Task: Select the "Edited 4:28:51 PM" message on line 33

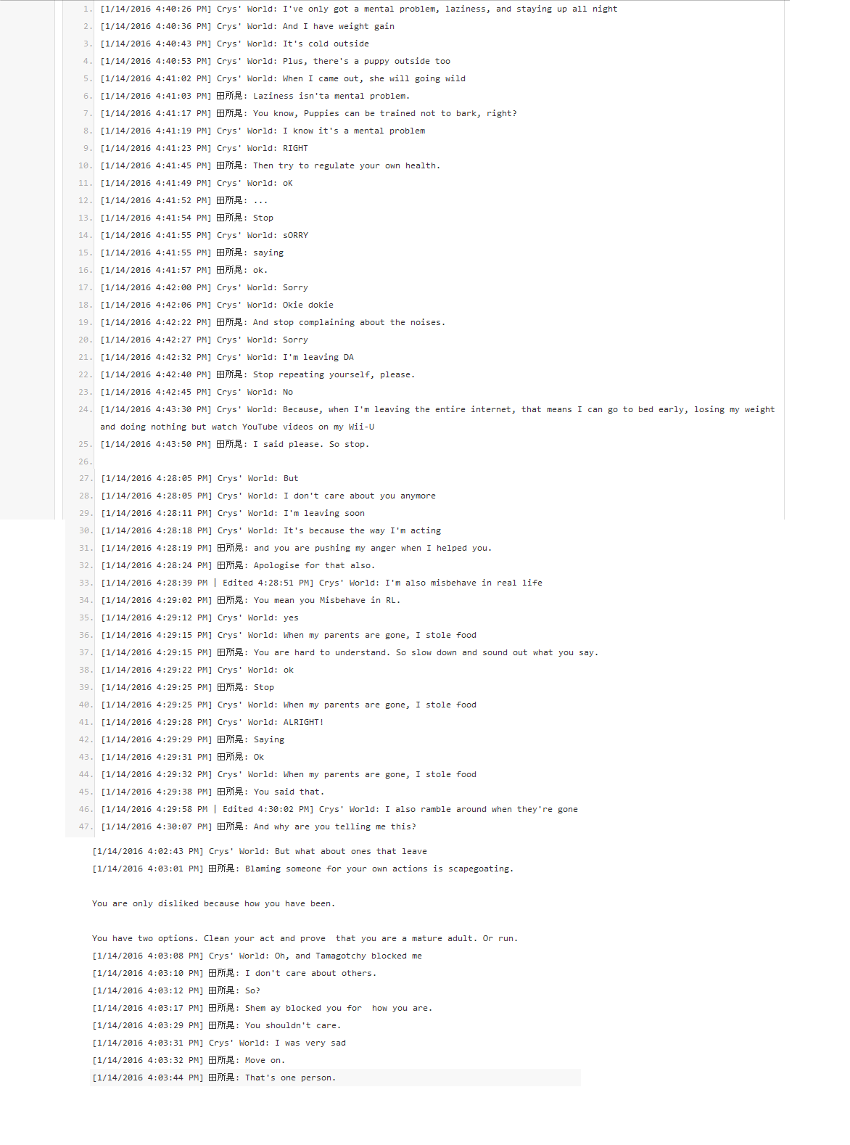Action: [321, 583]
